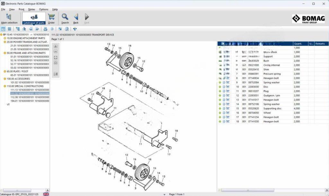Click the cart icon on the Spring washer row
This screenshot has width=329, height=196.
(227, 82)
